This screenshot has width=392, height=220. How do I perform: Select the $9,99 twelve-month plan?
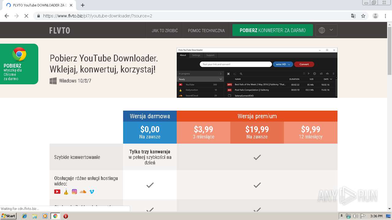[x=311, y=133]
